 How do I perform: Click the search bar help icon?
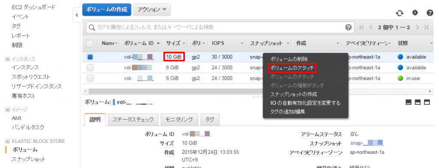tap(348, 27)
